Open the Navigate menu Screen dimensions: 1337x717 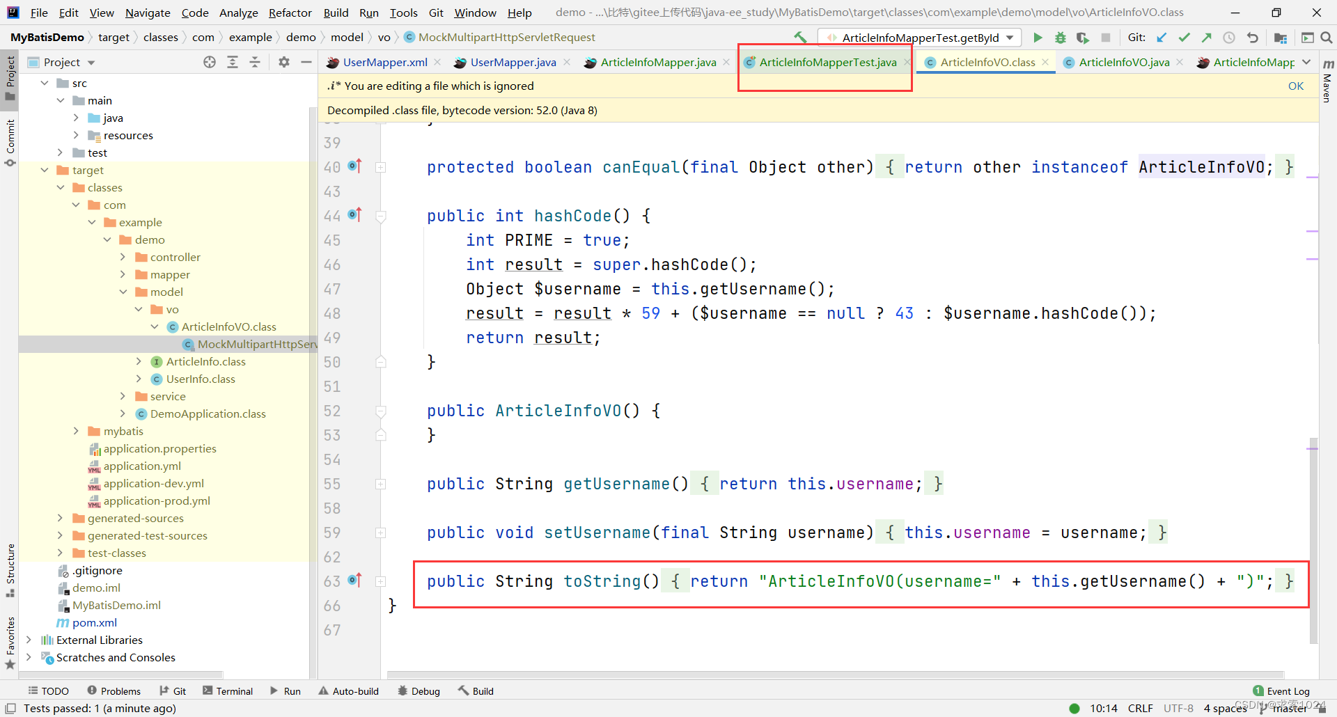pyautogui.click(x=148, y=13)
